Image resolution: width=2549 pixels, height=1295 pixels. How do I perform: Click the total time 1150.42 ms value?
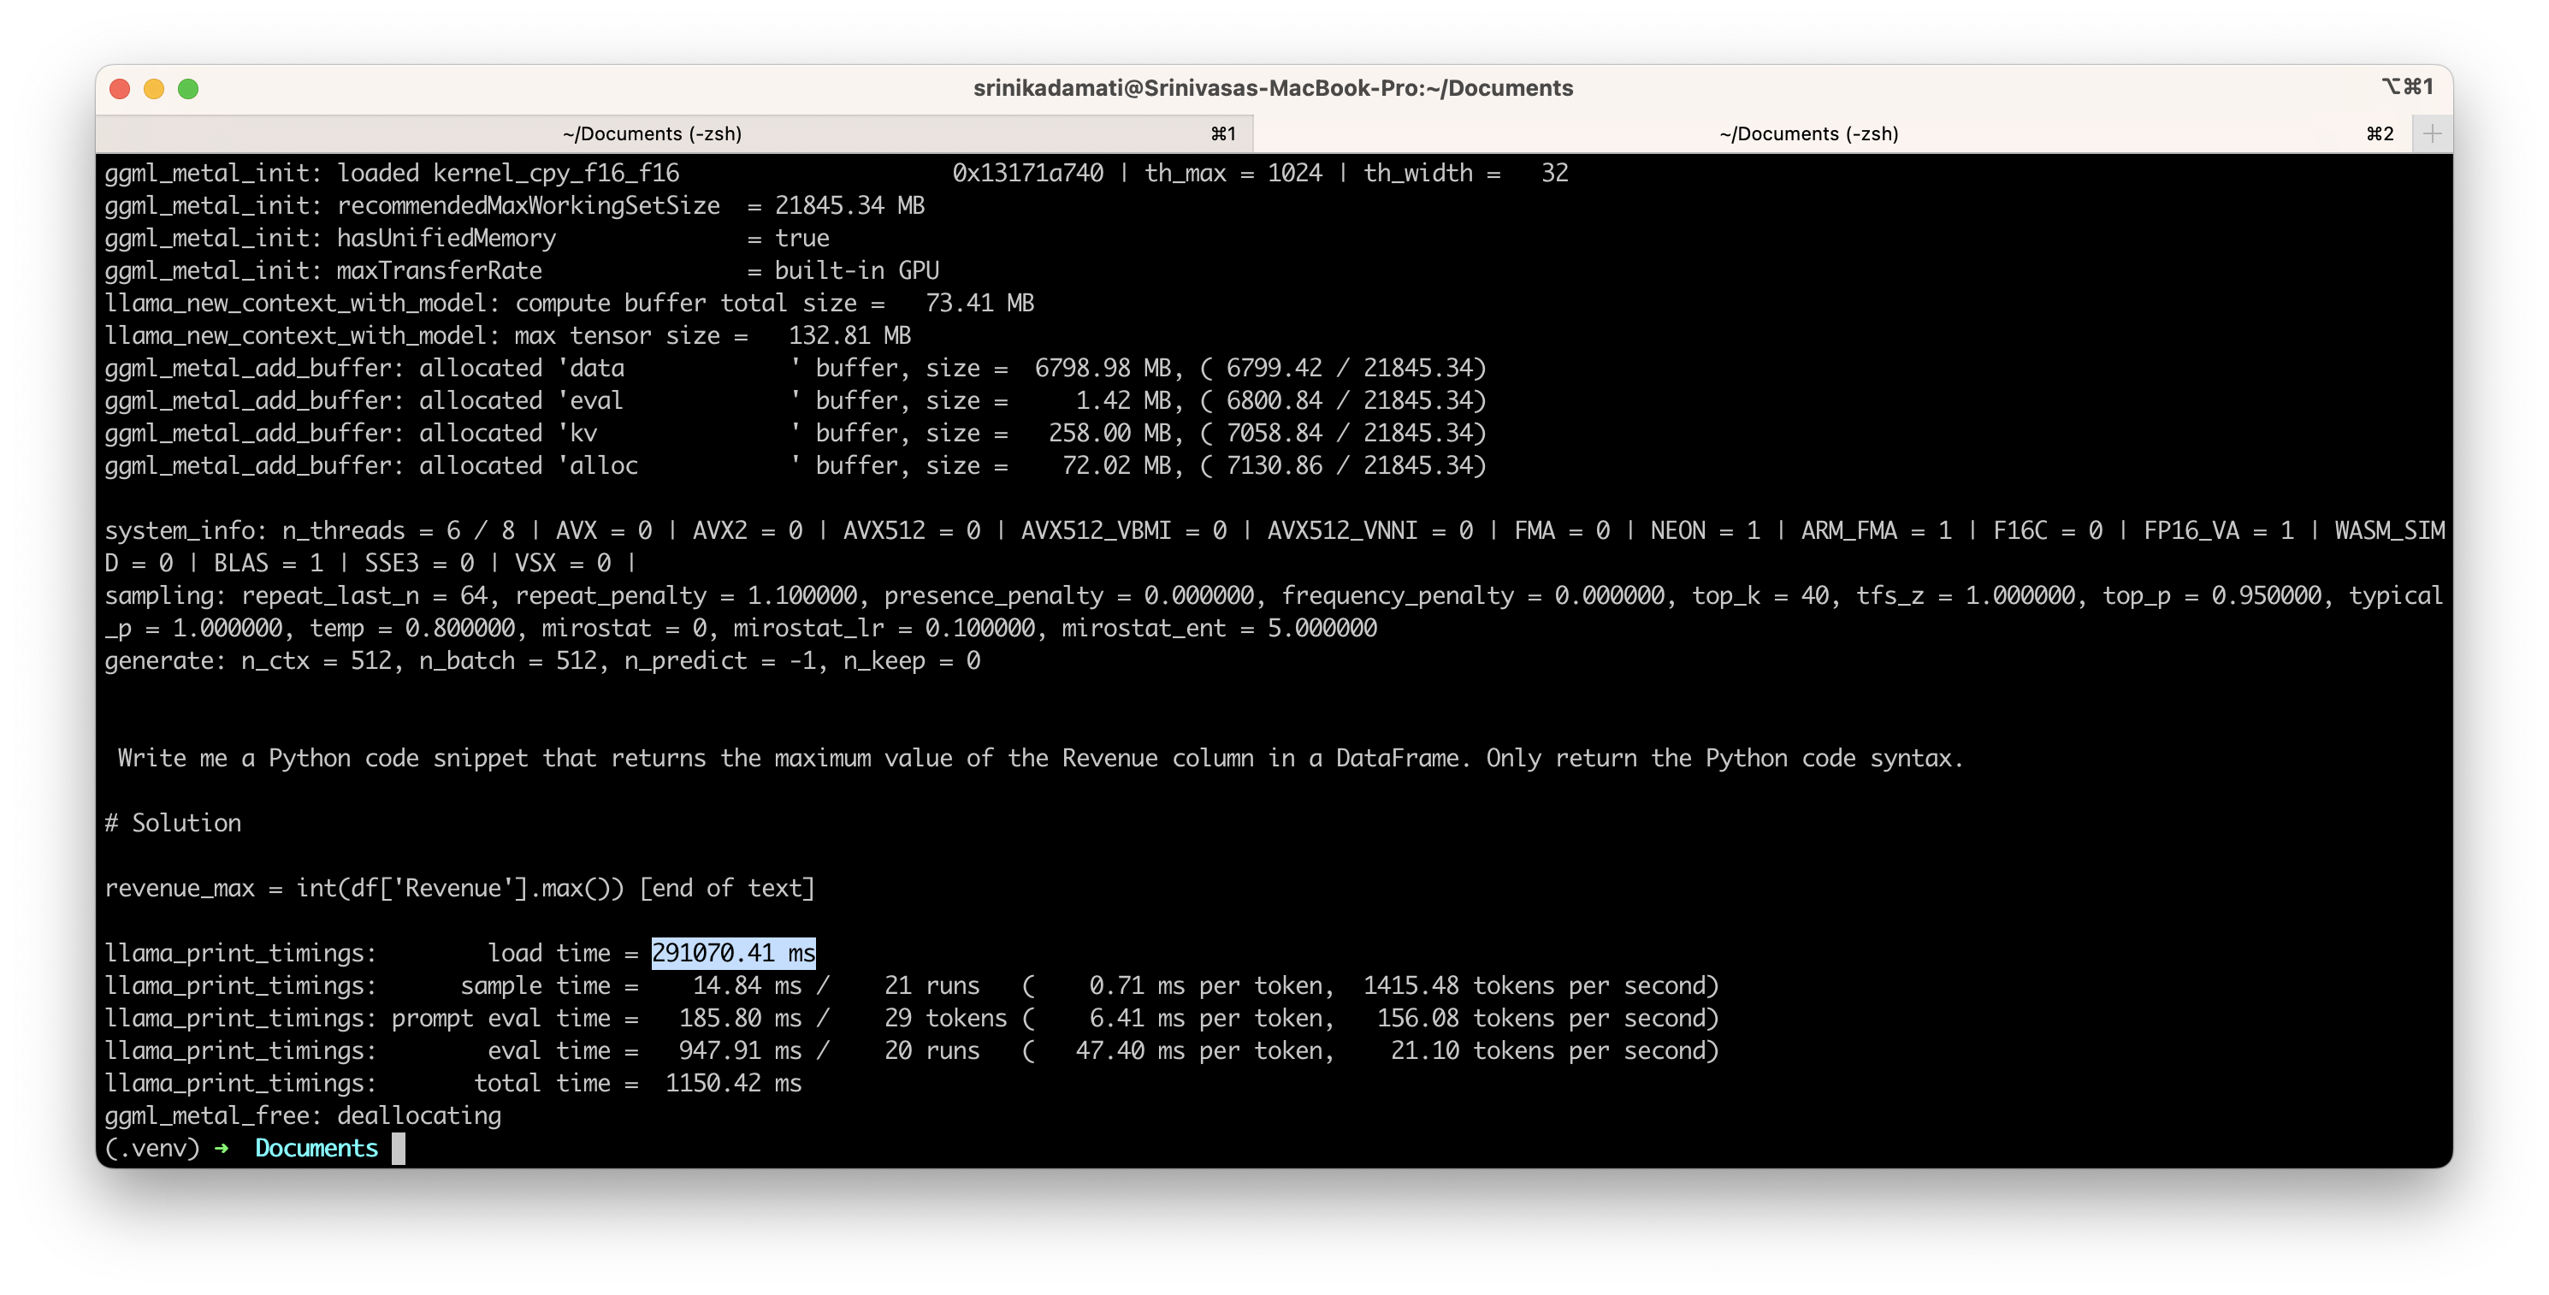[733, 1083]
